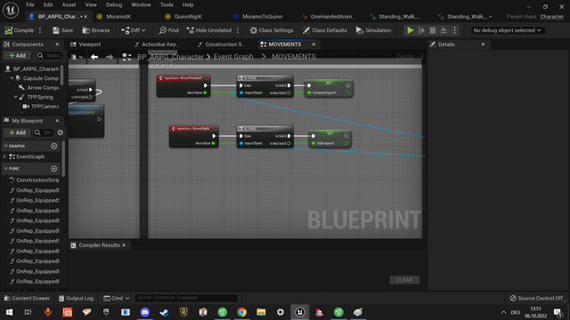This screenshot has width=570, height=320.
Task: Clear the Compiler Results
Action: (404, 280)
